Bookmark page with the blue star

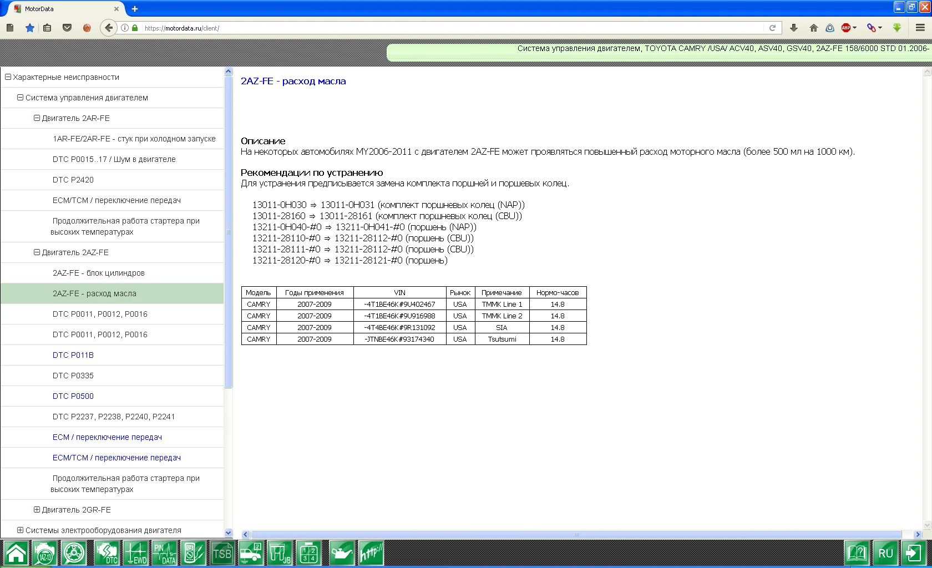click(30, 28)
